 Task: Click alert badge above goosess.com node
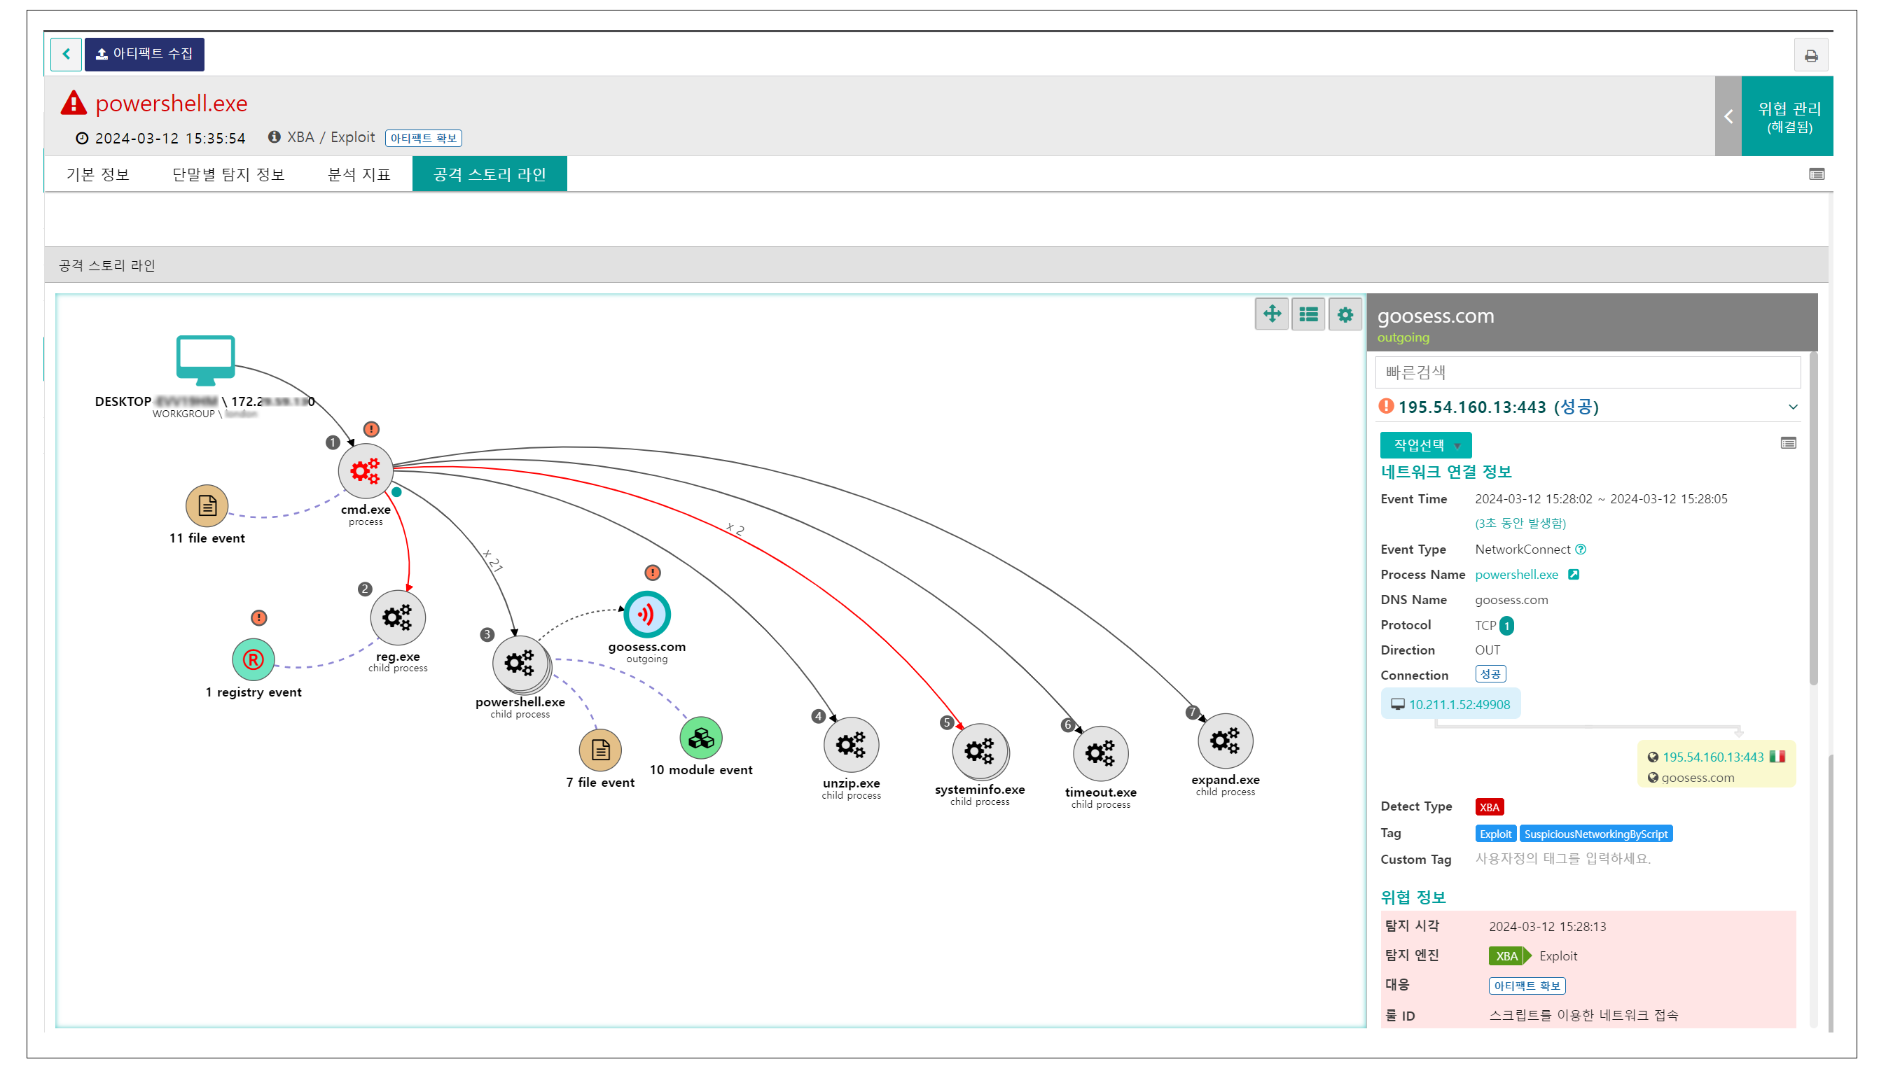653,573
